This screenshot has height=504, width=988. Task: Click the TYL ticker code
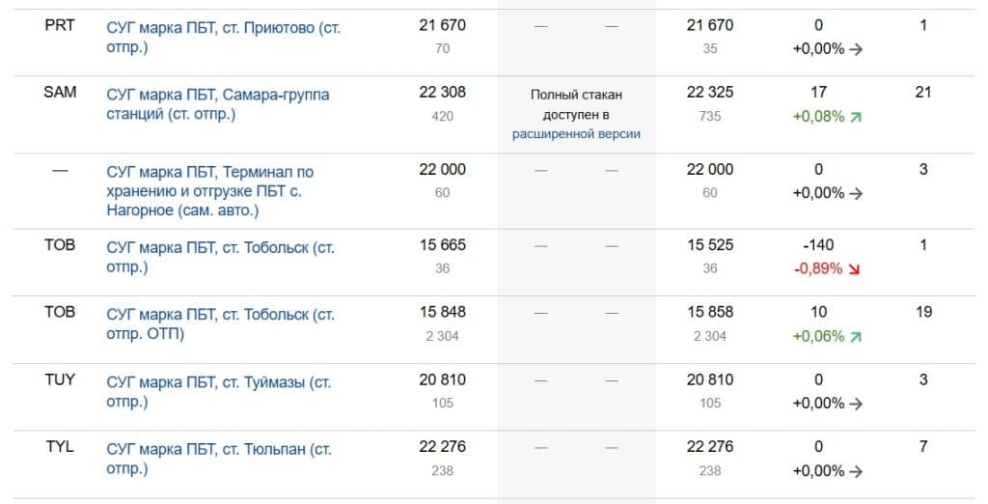pyautogui.click(x=60, y=447)
